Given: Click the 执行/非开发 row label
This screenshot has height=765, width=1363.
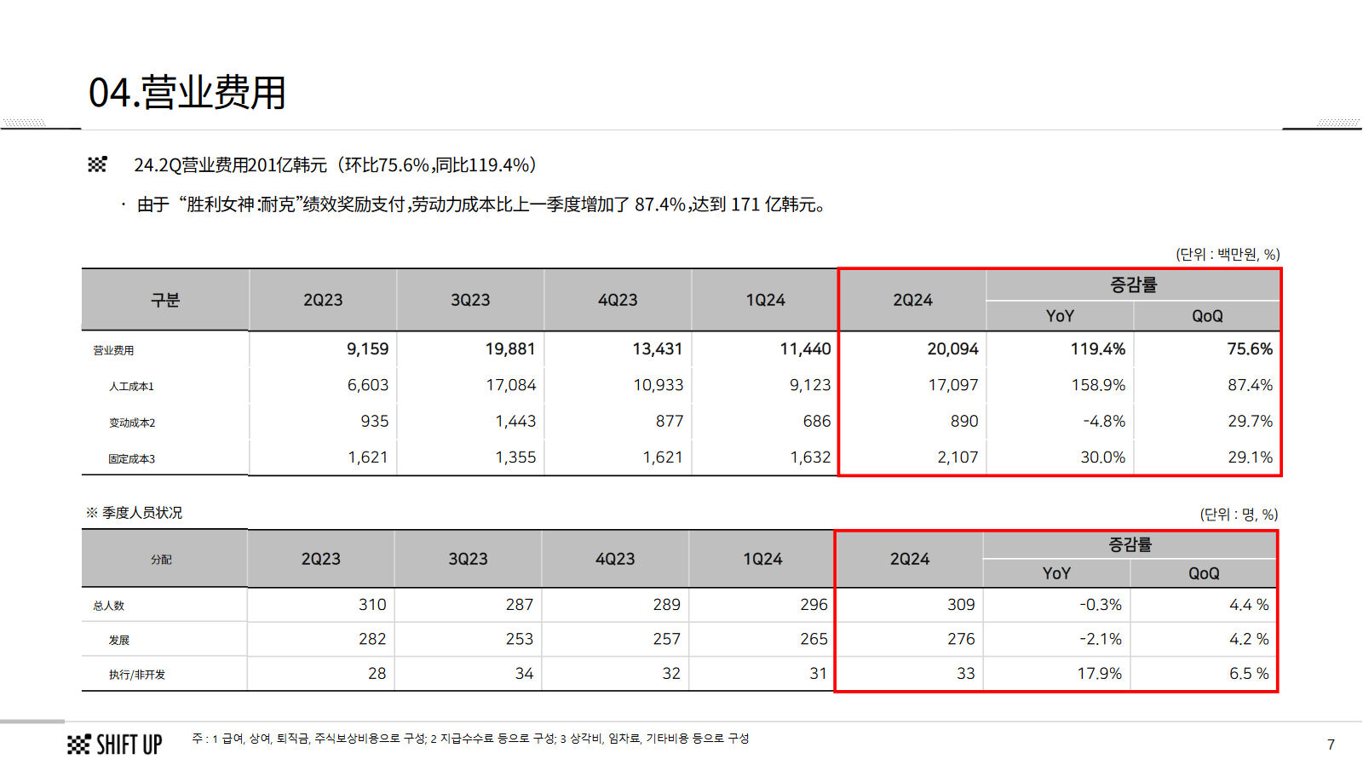Looking at the screenshot, I should coord(137,674).
